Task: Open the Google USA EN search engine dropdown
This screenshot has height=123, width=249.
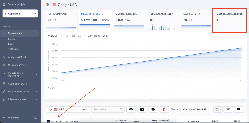Action: click(68, 109)
